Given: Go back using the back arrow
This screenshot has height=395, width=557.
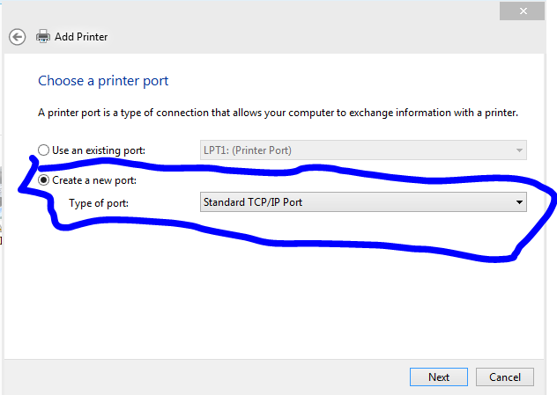Looking at the screenshot, I should coord(17,37).
